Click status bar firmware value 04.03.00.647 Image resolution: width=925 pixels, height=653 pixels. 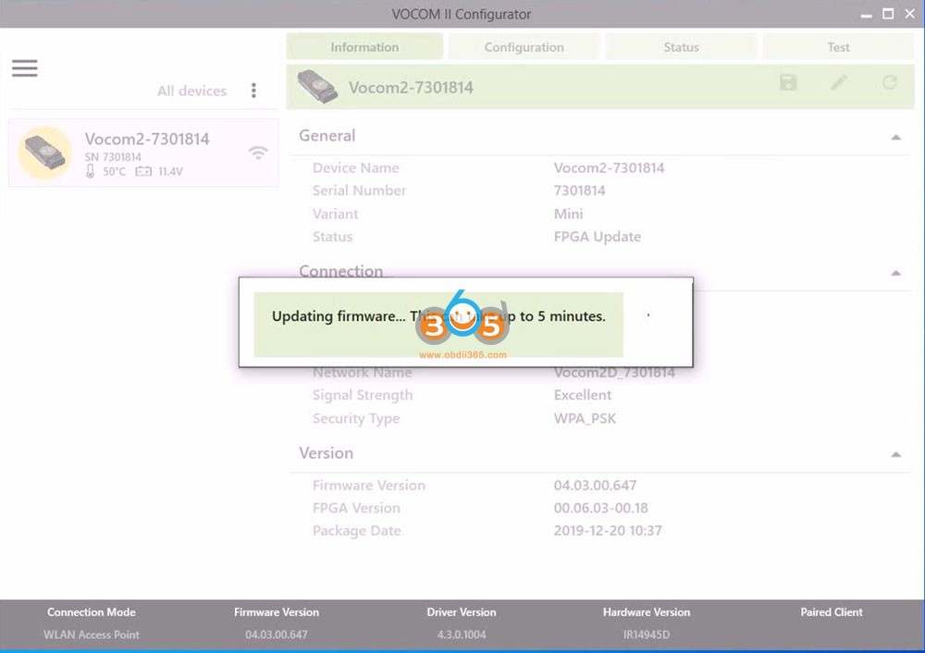pos(276,635)
